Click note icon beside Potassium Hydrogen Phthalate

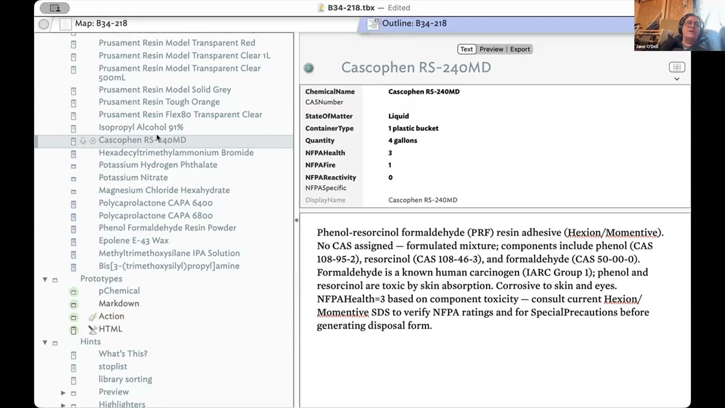73,165
